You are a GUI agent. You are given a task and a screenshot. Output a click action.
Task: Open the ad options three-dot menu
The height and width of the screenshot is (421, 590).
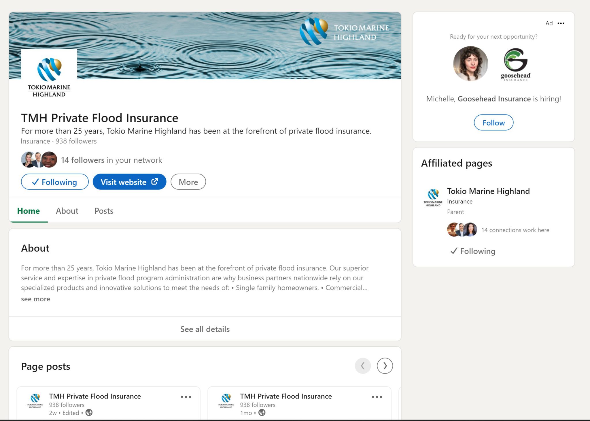(x=561, y=23)
